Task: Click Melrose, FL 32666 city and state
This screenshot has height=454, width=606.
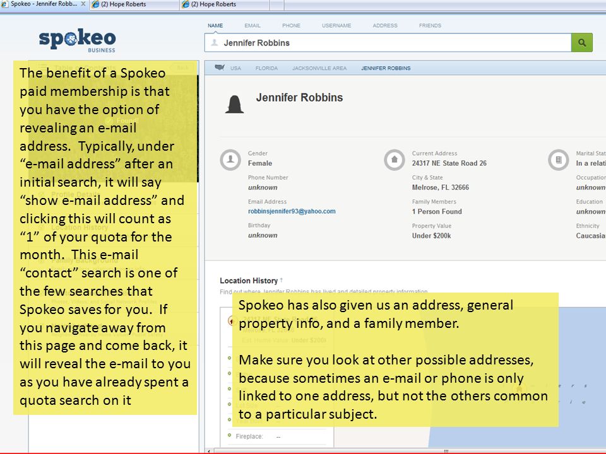Action: [x=440, y=187]
